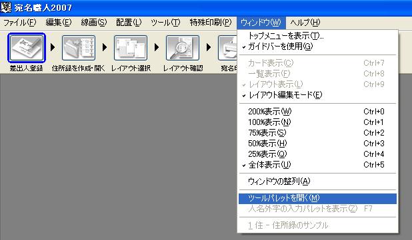
Task: Click the 1 住 - 住所録のサンプル window entry
Action: [317, 225]
